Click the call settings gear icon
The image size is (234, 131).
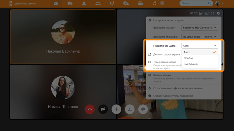coord(218,13)
